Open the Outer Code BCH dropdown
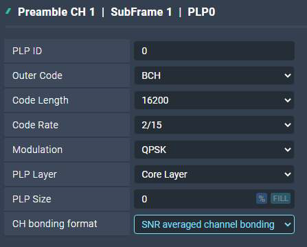The height and width of the screenshot is (247, 307). [214, 75]
